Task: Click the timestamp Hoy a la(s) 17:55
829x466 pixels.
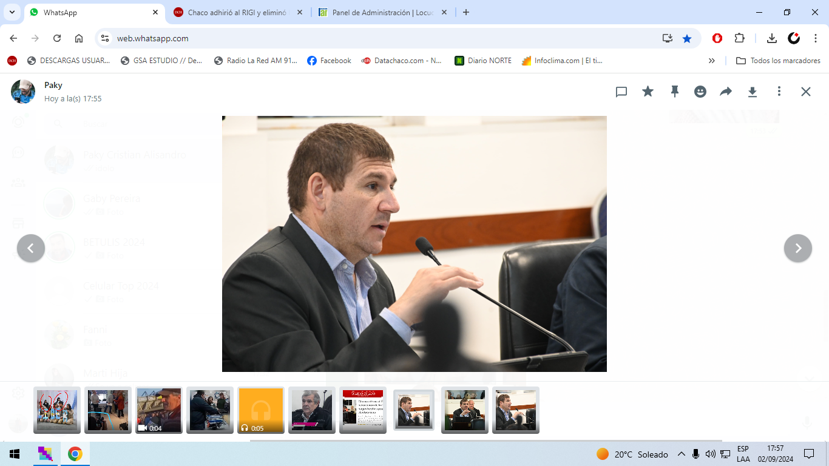Action: coord(73,98)
